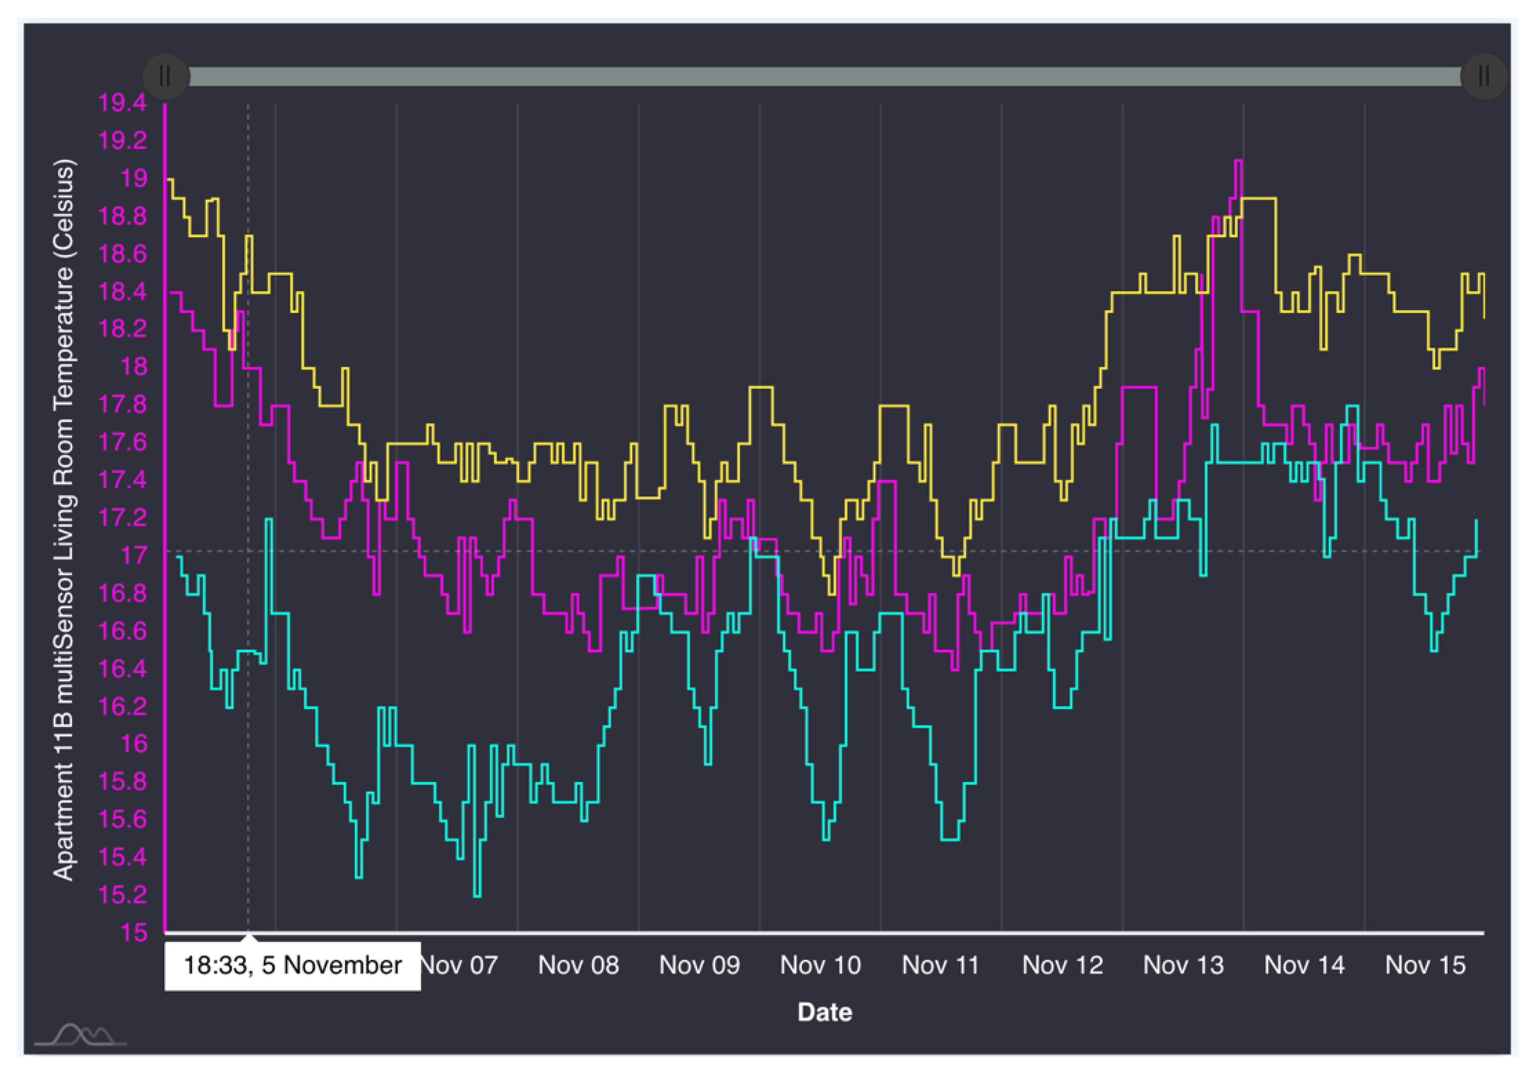Click the "18.2" y-axis value
Screen dimensions: 1531x1075
(x=123, y=328)
